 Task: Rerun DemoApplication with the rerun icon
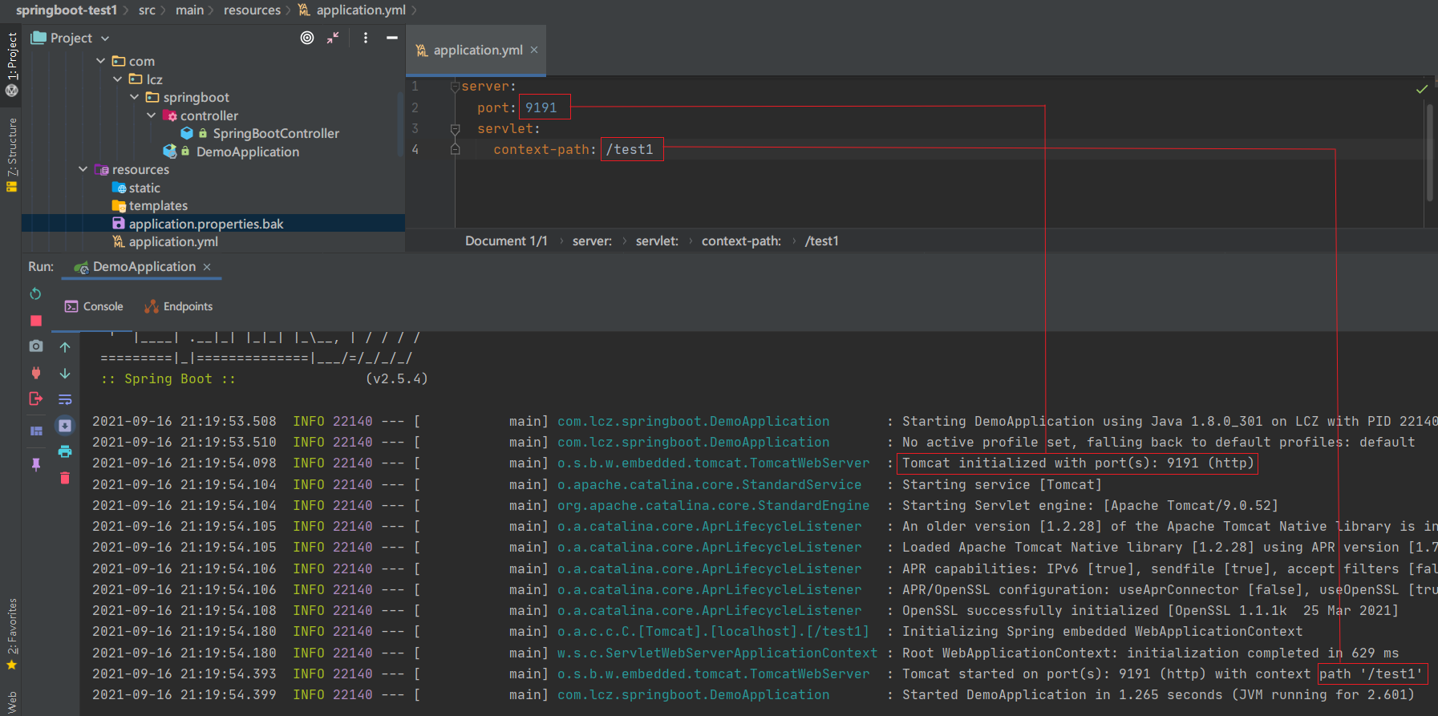[x=35, y=294]
